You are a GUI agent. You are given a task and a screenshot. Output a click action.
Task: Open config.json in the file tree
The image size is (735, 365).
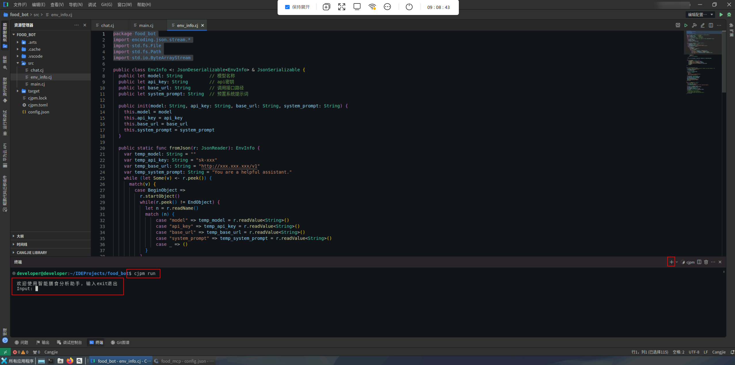tap(39, 112)
